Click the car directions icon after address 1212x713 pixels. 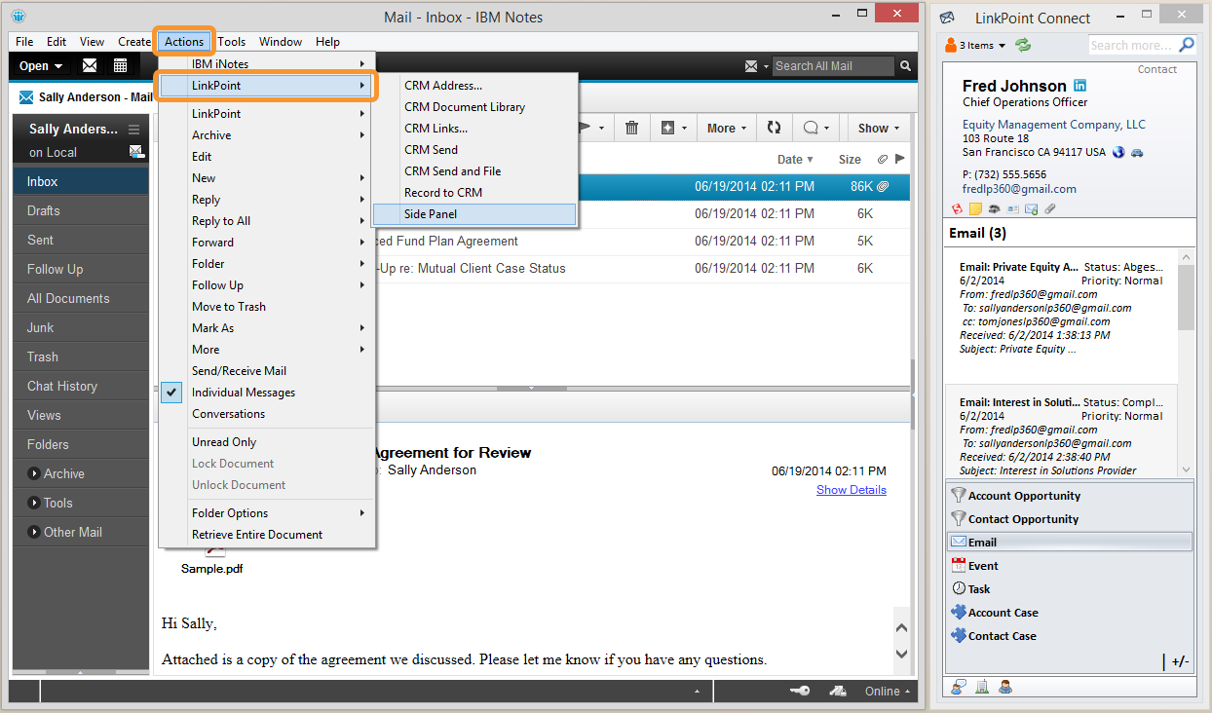(x=1136, y=152)
